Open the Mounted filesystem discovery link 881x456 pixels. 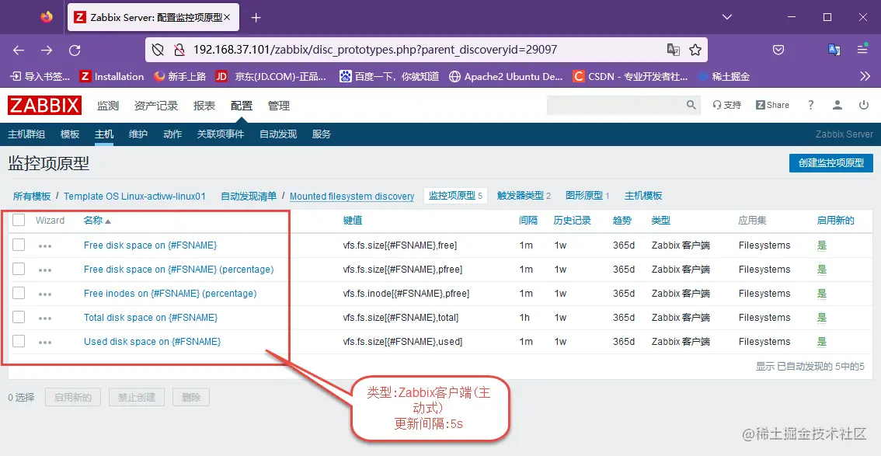point(351,196)
